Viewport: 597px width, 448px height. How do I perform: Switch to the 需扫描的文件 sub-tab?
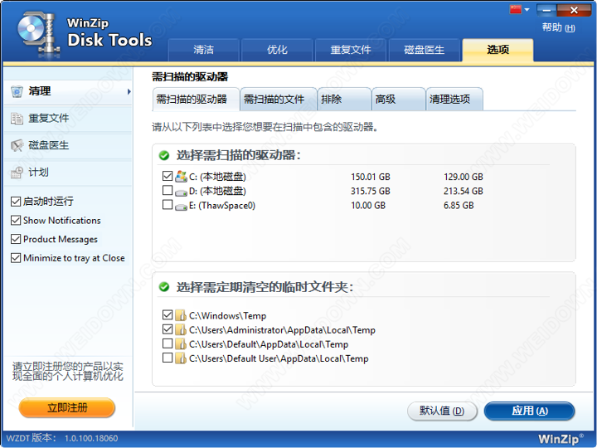(x=279, y=100)
